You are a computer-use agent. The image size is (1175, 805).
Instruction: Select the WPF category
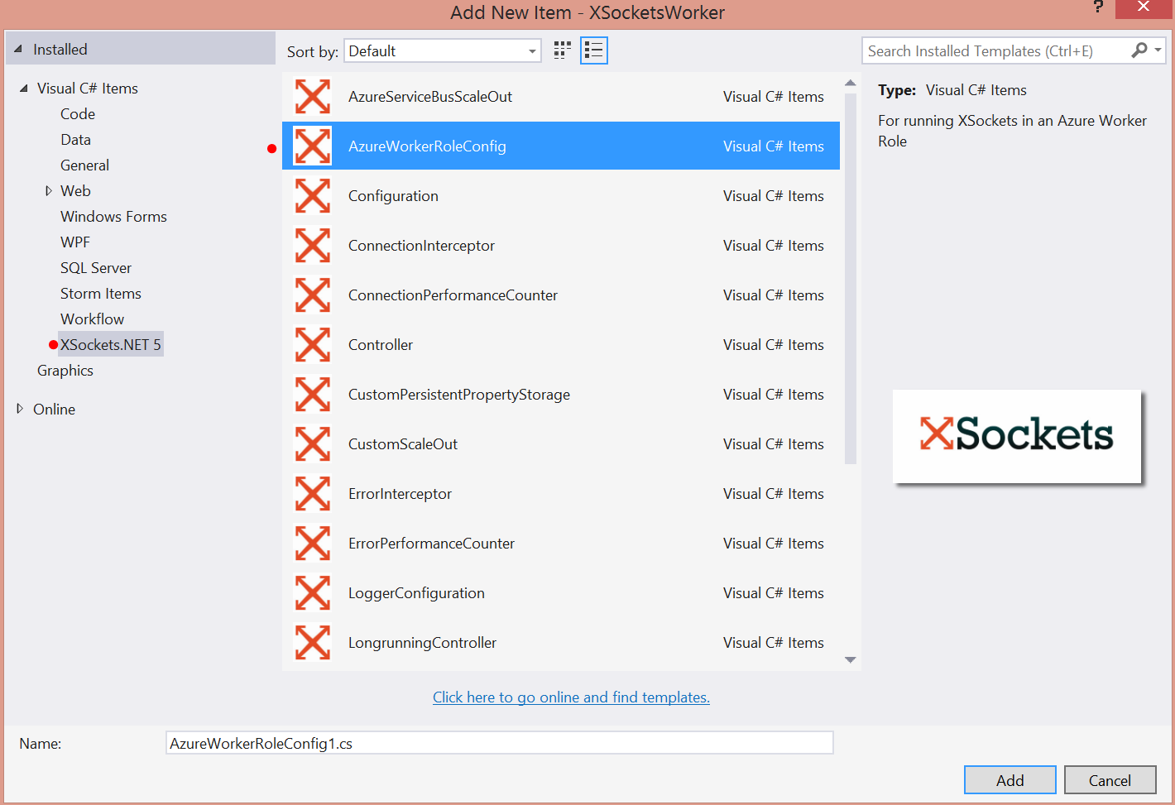75,242
